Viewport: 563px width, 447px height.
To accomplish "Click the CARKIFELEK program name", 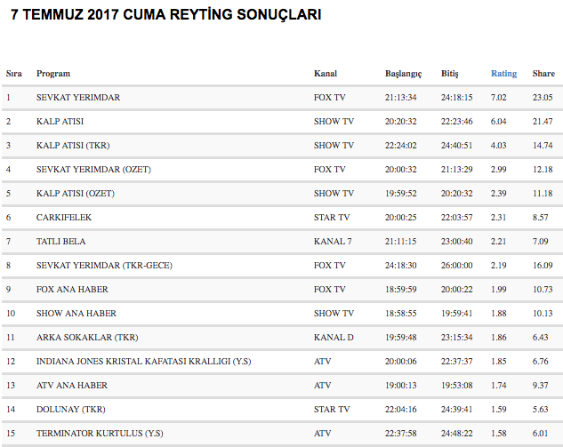I will (64, 218).
